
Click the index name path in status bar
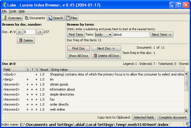94,124
